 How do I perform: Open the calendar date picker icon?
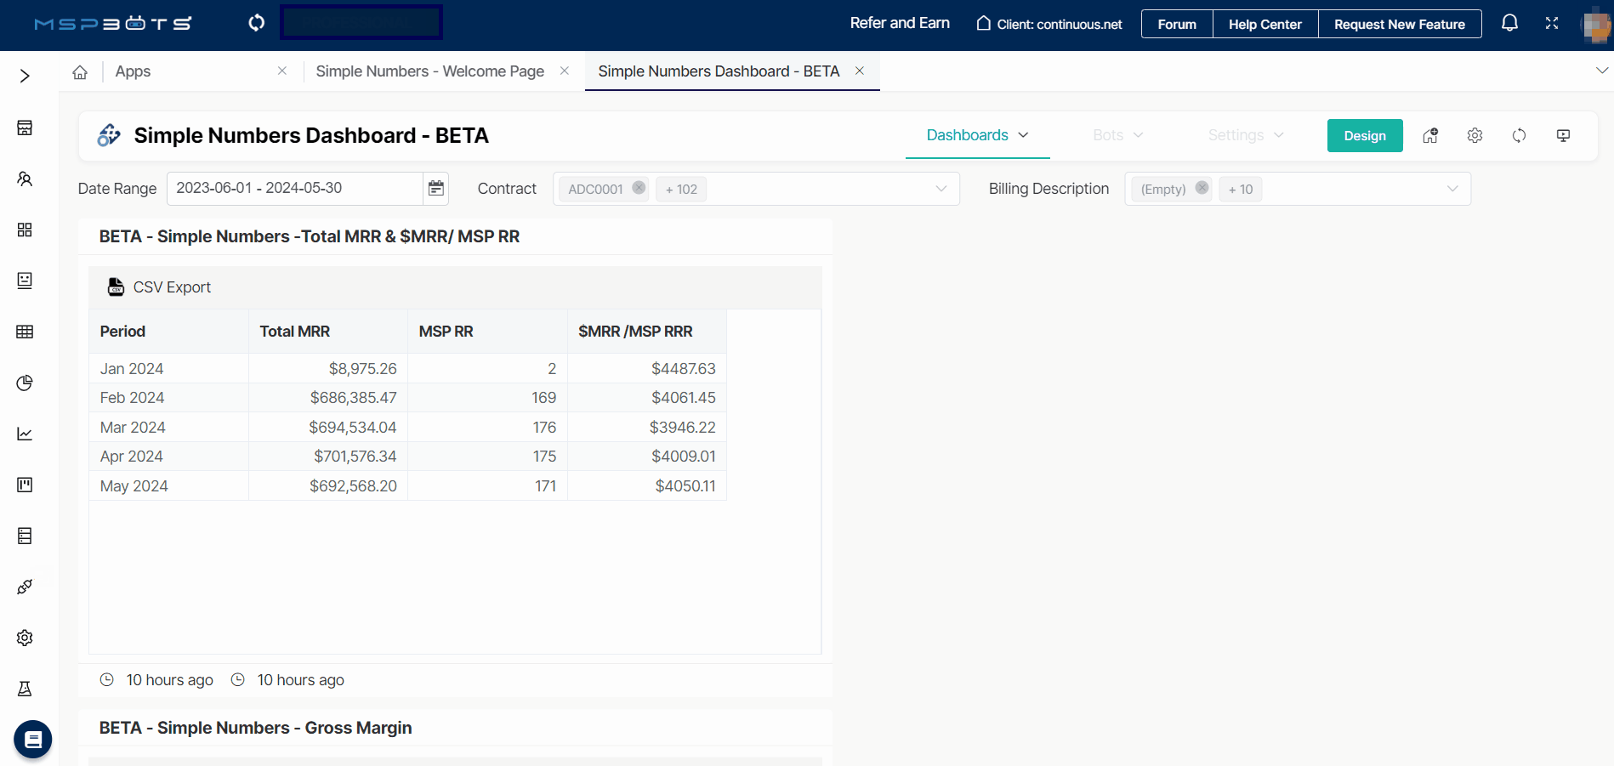tap(436, 188)
